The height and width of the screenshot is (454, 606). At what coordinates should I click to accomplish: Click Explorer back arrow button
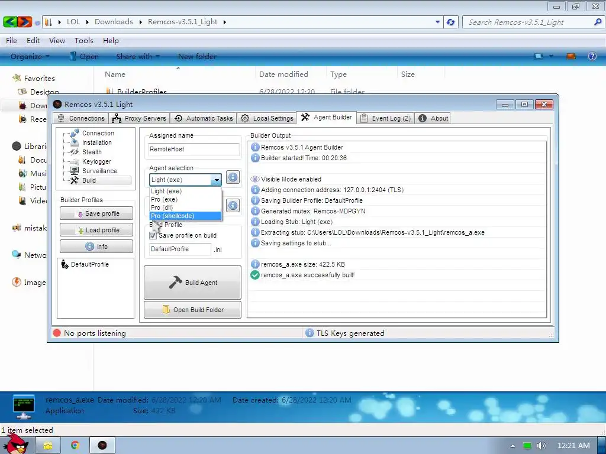9,22
